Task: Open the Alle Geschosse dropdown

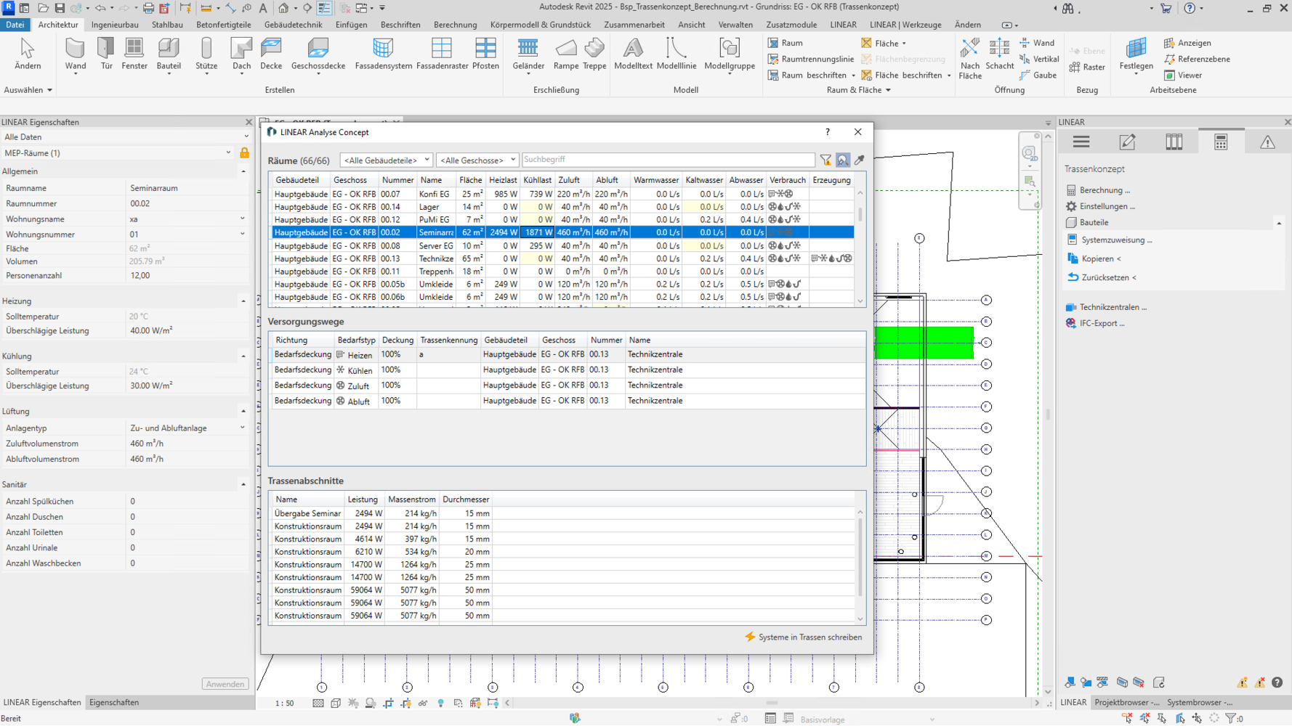Action: pos(477,160)
